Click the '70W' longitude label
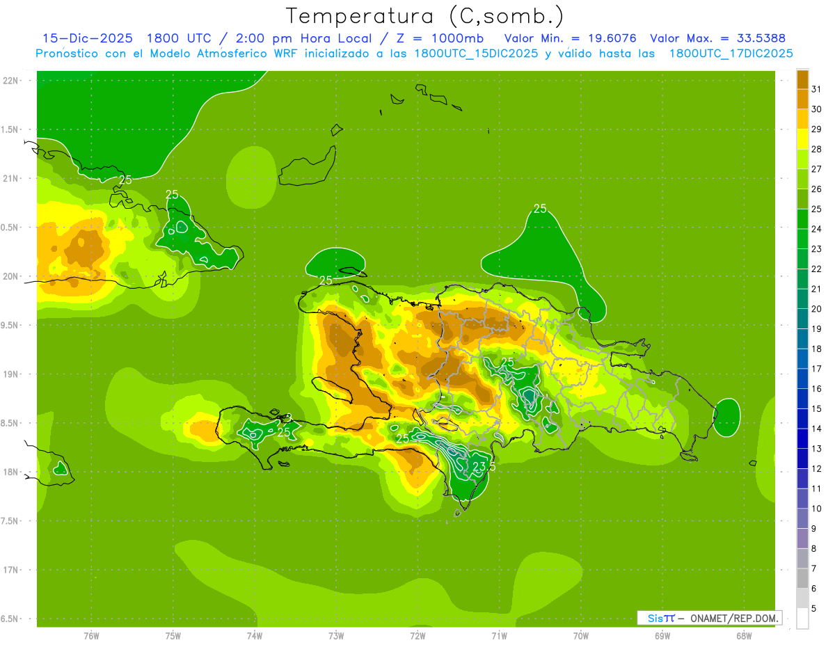Image resolution: width=835 pixels, height=645 pixels. click(x=581, y=636)
